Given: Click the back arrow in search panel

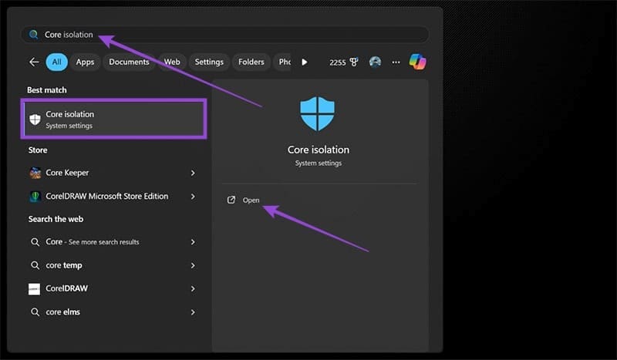Looking at the screenshot, I should point(34,62).
